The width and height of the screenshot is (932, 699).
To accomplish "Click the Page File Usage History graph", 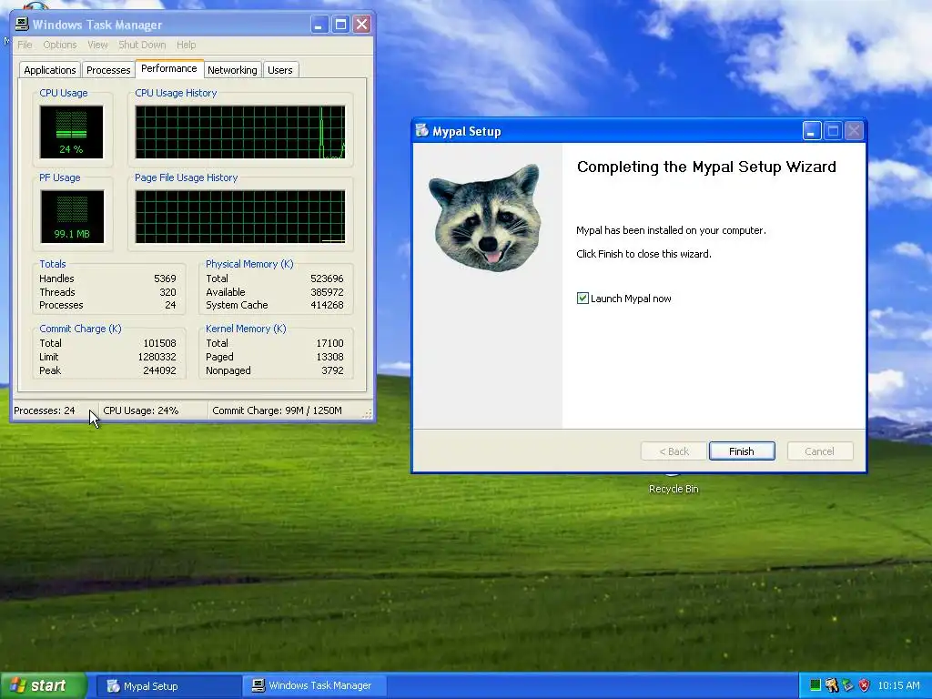I will (240, 217).
